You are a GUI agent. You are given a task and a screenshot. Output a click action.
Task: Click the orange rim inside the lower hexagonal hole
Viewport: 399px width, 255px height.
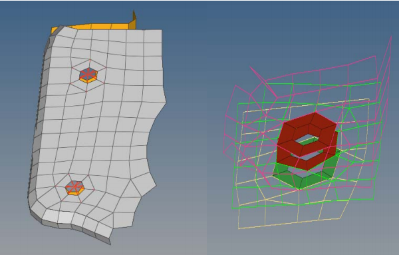click(74, 193)
